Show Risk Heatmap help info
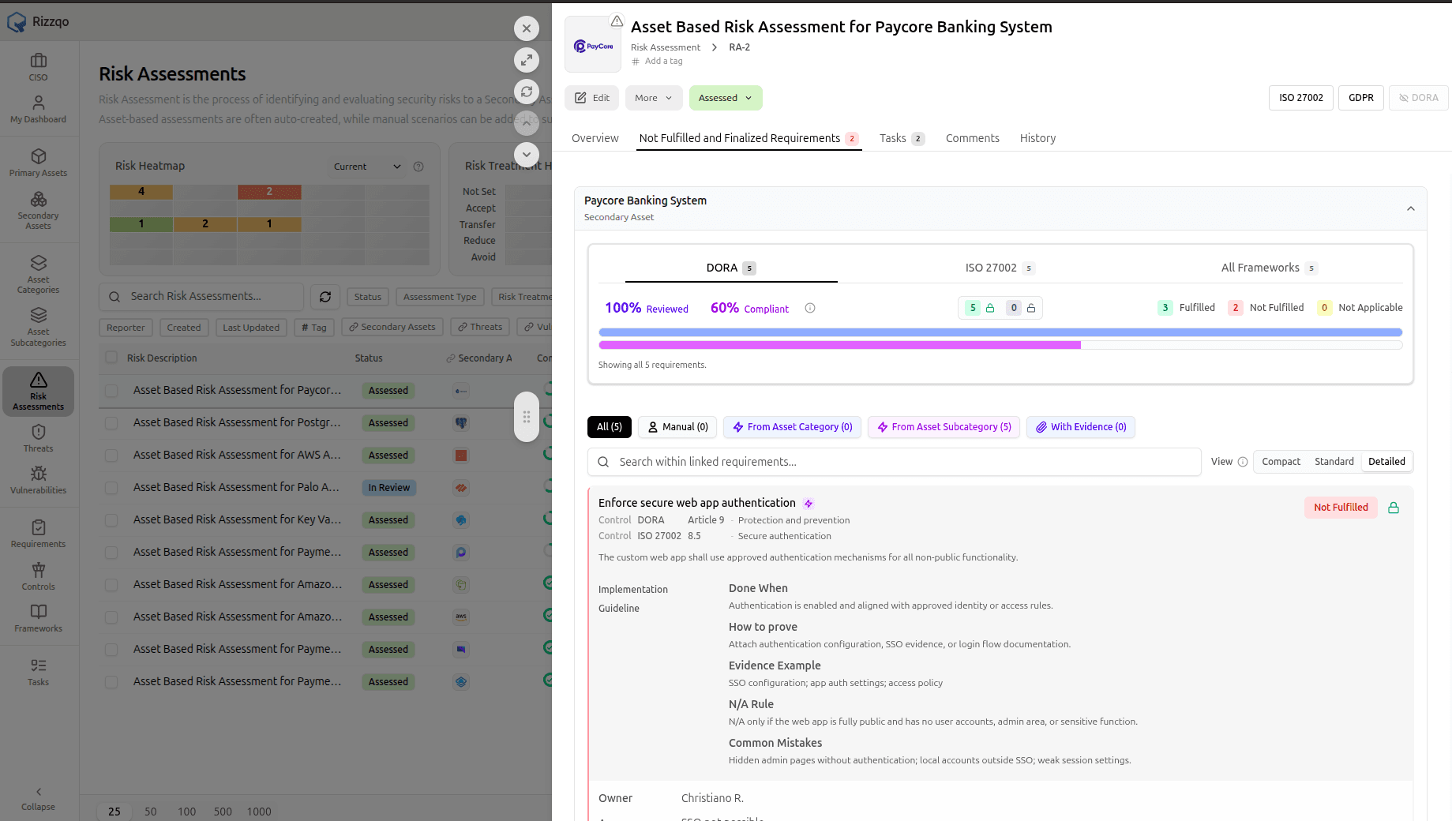The image size is (1452, 821). click(x=418, y=167)
